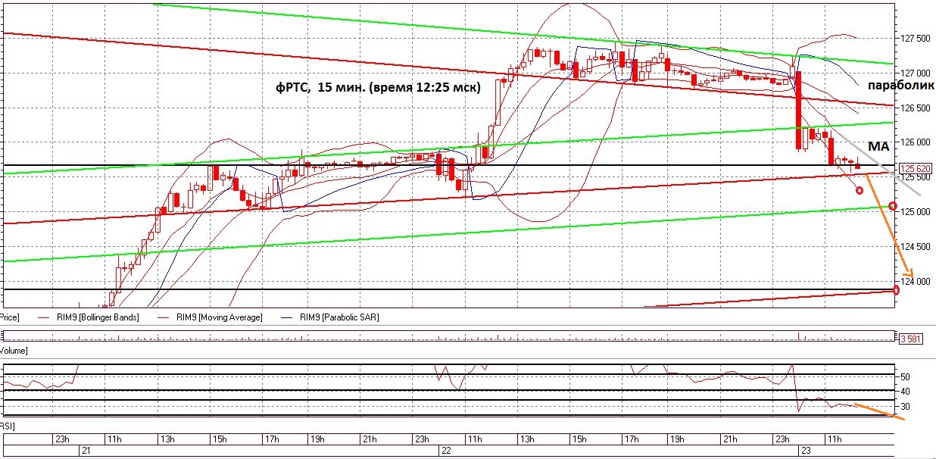
Task: Click the 126 500 price axis label
Action: click(x=914, y=108)
